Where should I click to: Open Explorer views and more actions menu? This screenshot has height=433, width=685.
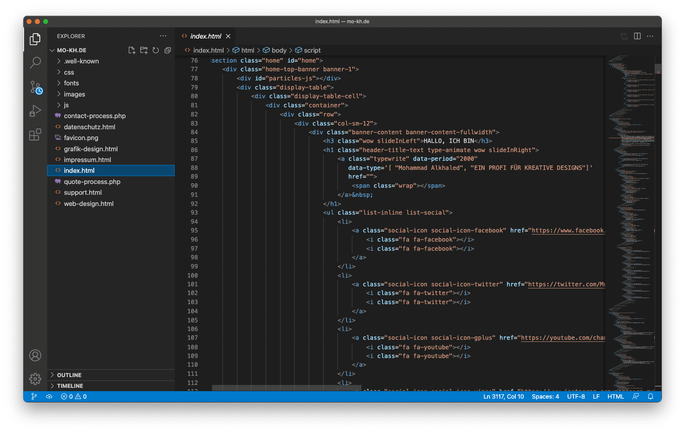[x=163, y=36]
